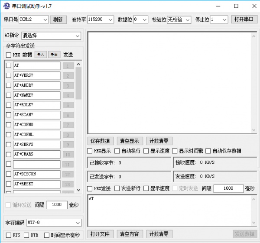Toggle the HEX 数据 checkbox
The image size is (260, 243).
coord(9,55)
